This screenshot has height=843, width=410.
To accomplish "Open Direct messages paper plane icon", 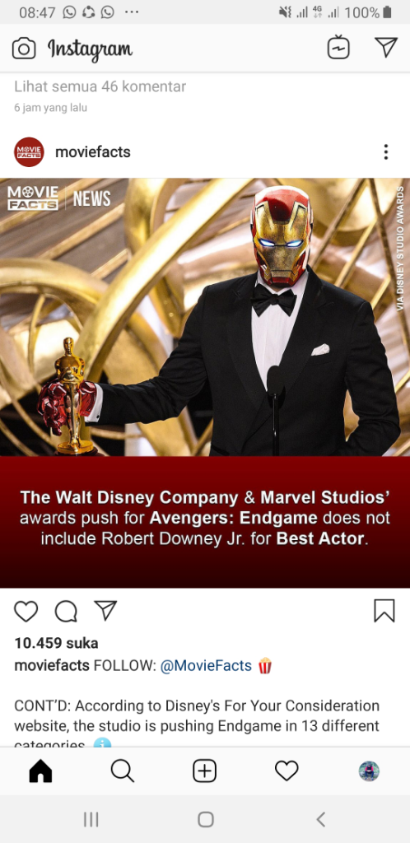I will pos(386,47).
